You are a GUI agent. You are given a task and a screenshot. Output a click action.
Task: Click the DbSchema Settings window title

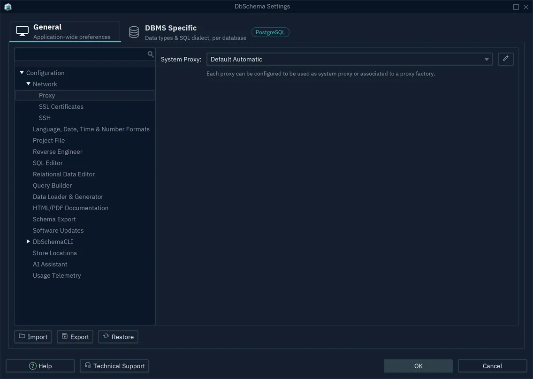[262, 7]
